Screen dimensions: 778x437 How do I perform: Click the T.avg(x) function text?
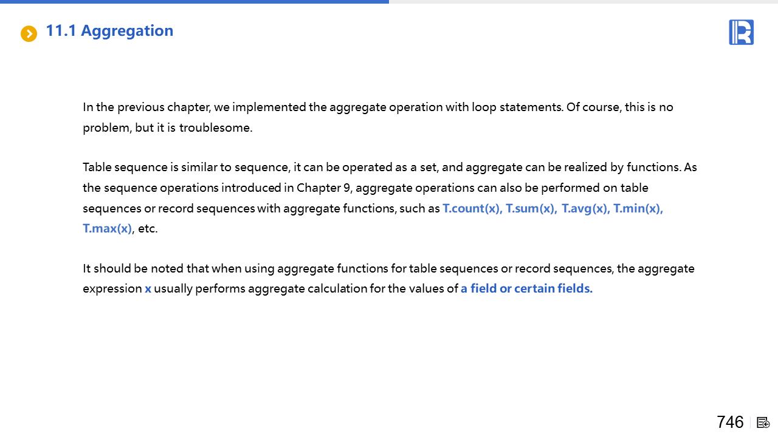click(585, 209)
